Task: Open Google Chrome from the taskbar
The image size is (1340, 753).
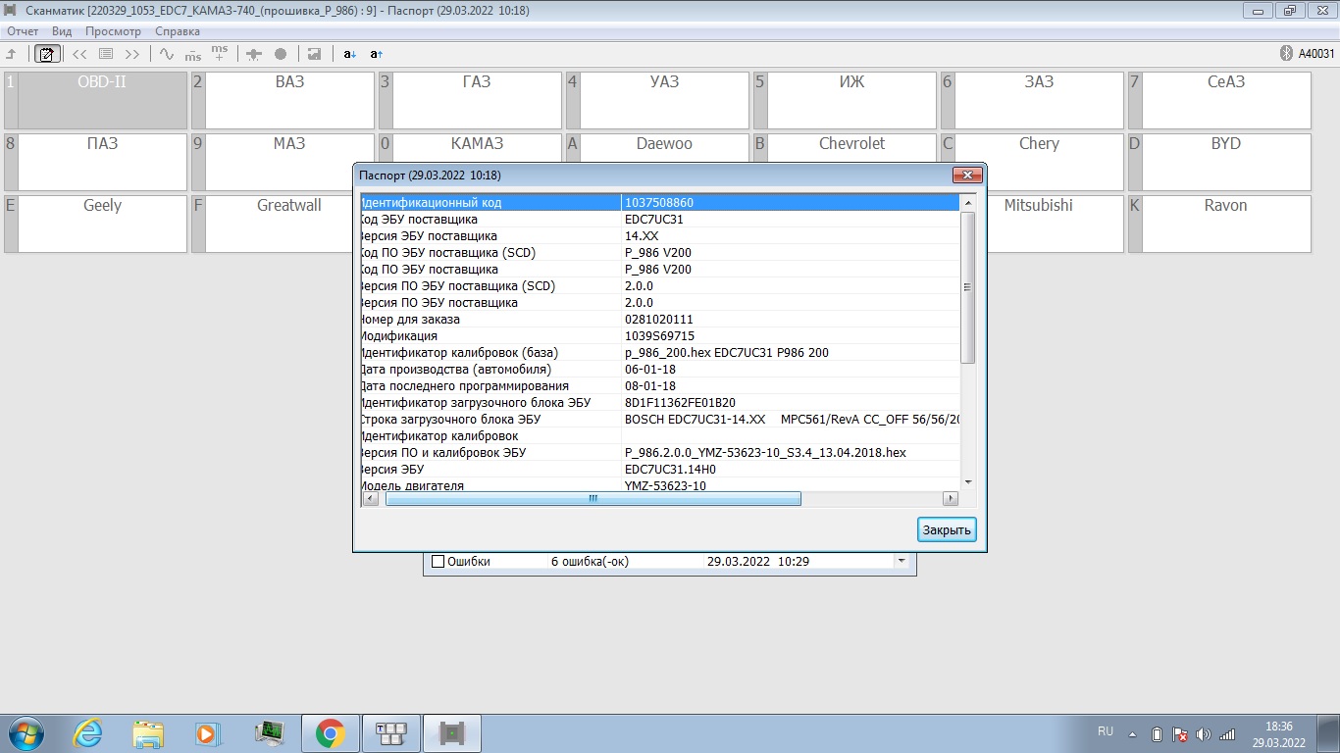Action: tap(330, 732)
